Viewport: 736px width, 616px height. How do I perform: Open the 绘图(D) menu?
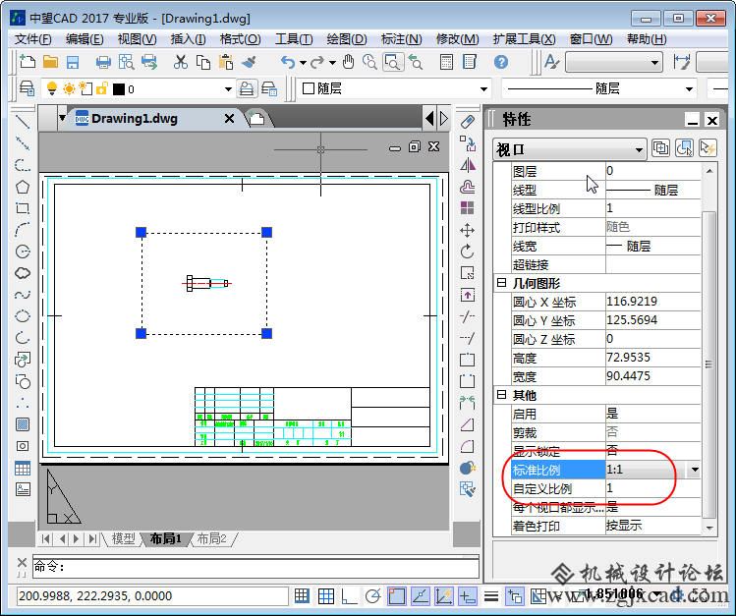[347, 39]
